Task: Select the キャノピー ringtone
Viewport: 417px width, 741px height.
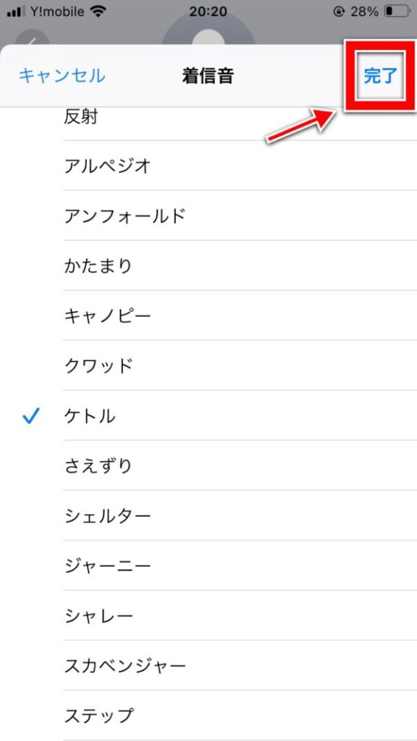Action: (208, 316)
